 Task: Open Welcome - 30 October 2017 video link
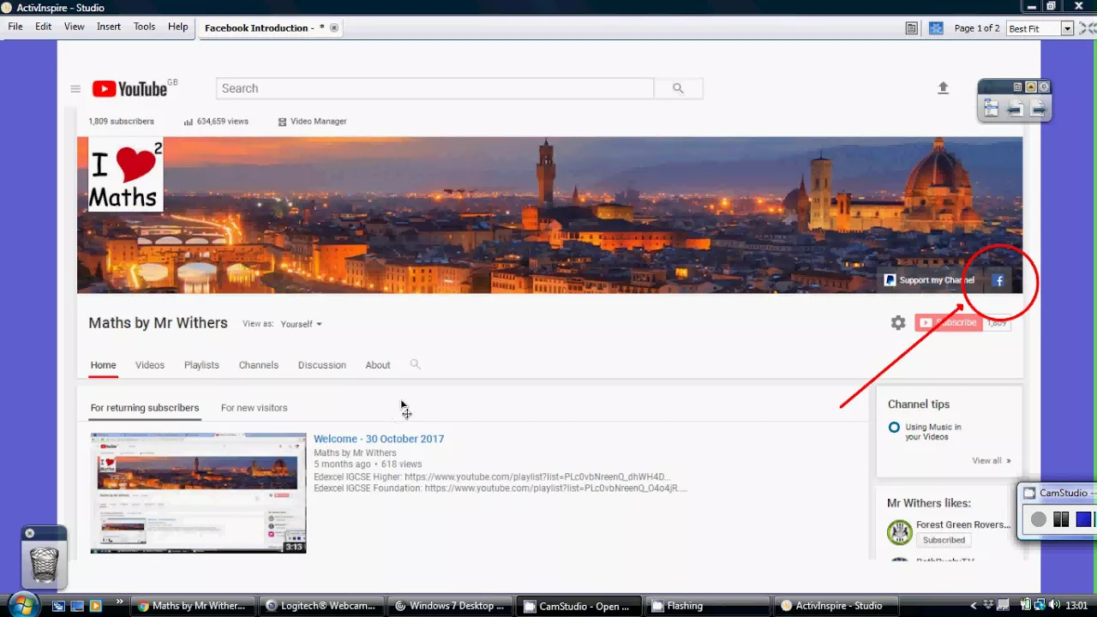379,439
